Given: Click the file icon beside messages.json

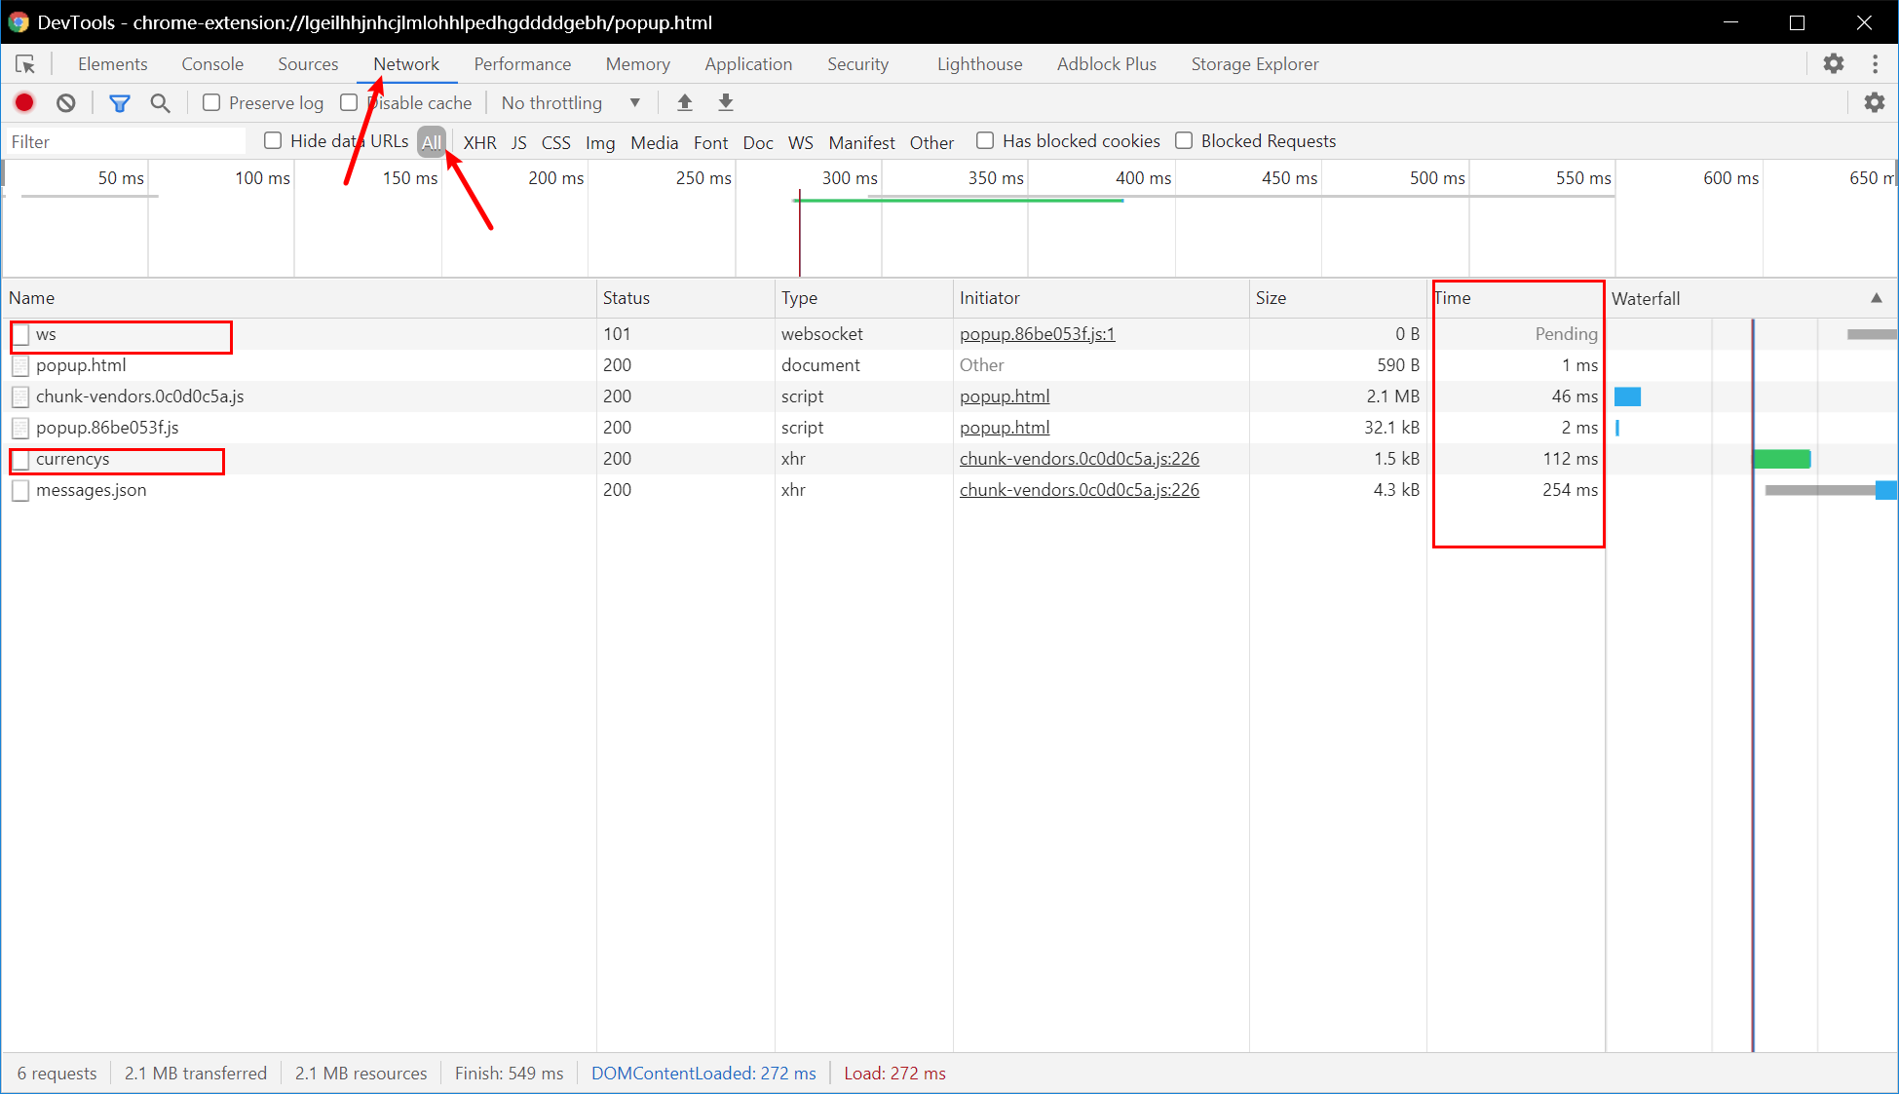Looking at the screenshot, I should (x=19, y=490).
